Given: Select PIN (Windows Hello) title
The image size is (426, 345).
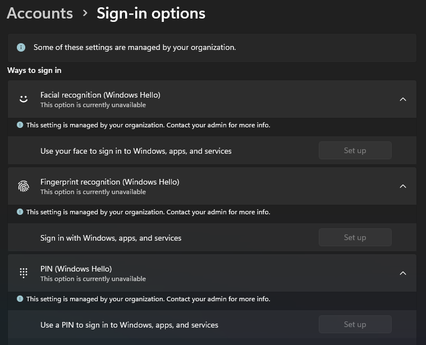Looking at the screenshot, I should pos(76,269).
